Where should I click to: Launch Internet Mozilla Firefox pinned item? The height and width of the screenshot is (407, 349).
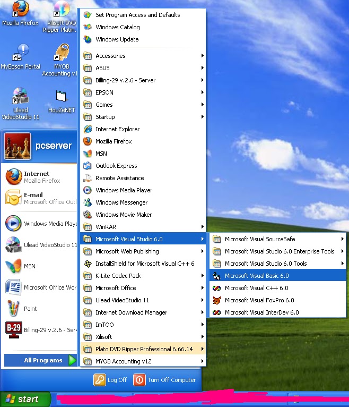point(39,177)
